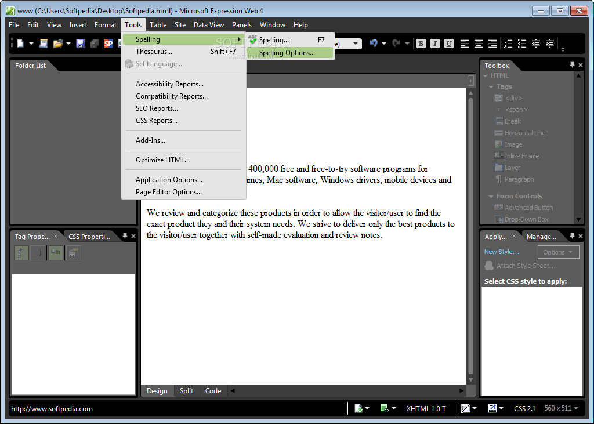This screenshot has height=424, width=594.
Task: Open Accessibility Reports... from Tools menu
Action: (184, 84)
